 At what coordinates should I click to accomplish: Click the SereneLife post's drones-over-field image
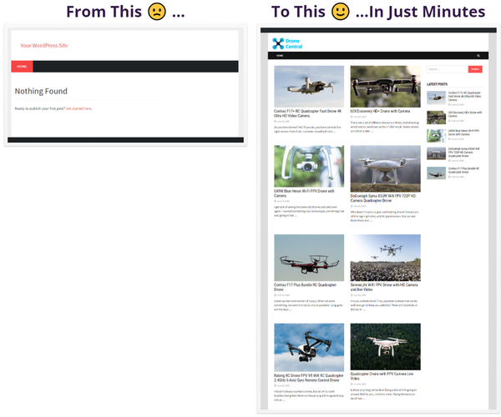(385, 258)
